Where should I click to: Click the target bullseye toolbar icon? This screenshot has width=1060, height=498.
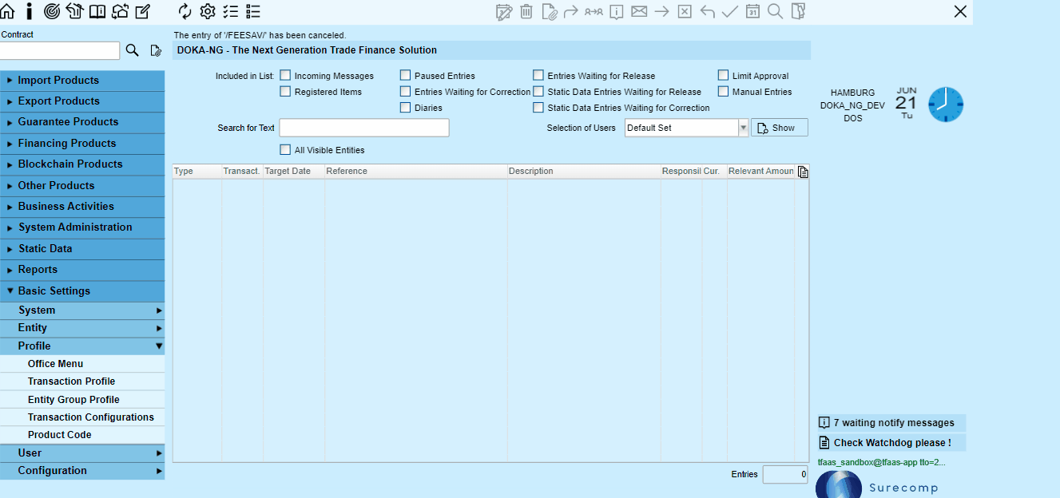52,11
